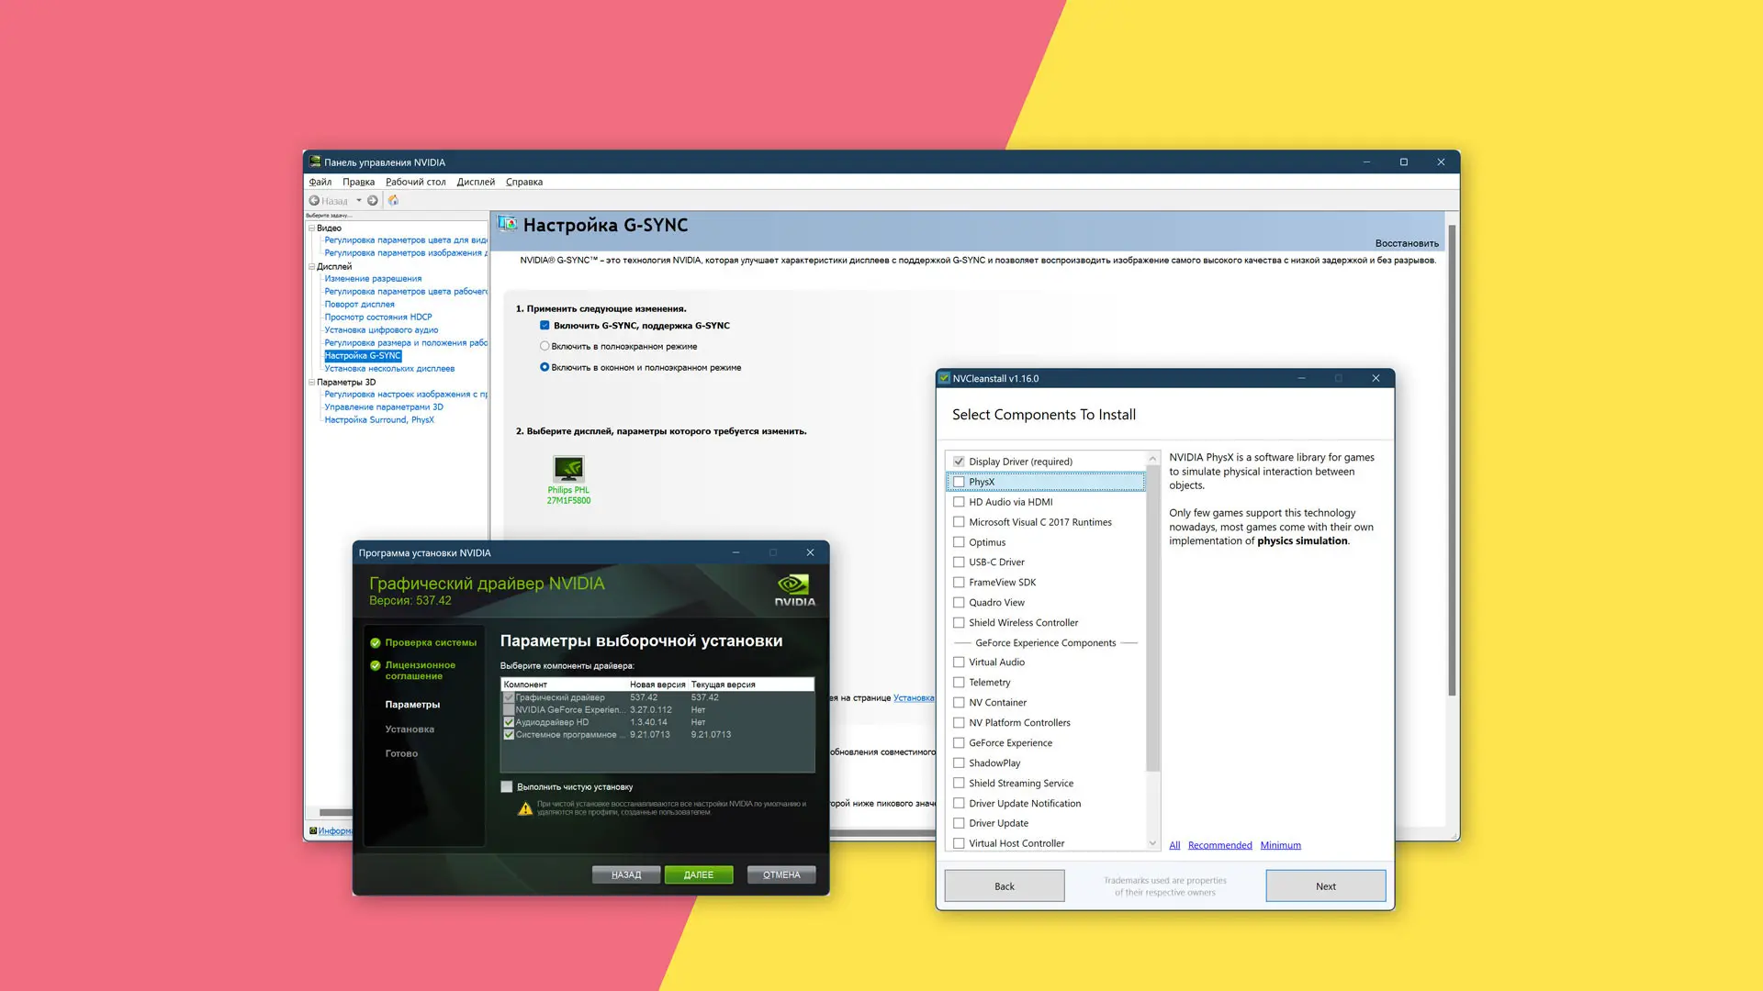1763x991 pixels.
Task: Open the Справка menu
Action: tap(523, 182)
